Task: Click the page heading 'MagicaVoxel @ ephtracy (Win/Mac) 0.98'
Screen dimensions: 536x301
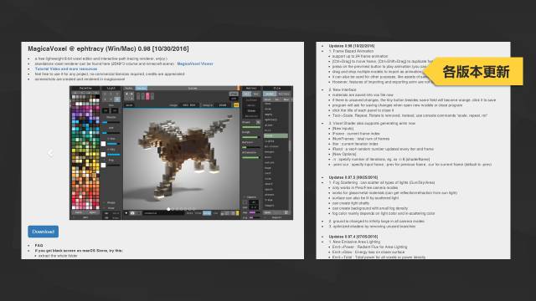Action: click(x=108, y=48)
